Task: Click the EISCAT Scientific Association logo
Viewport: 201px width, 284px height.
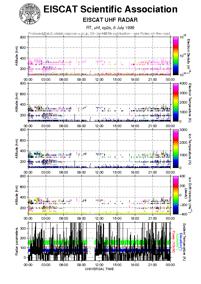Action: click(x=30, y=14)
